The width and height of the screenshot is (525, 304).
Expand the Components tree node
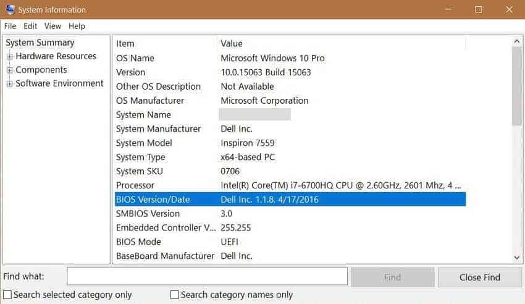tap(10, 70)
